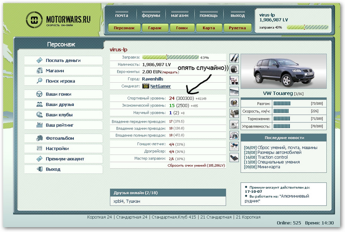Click the part icon below the turbocharger icon
The image size is (345, 232).
[234, 135]
